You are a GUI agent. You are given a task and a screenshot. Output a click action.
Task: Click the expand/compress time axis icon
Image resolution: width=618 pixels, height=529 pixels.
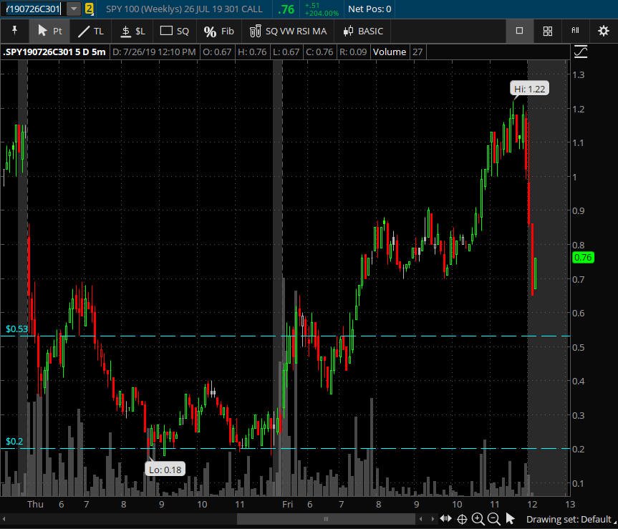coord(445,519)
